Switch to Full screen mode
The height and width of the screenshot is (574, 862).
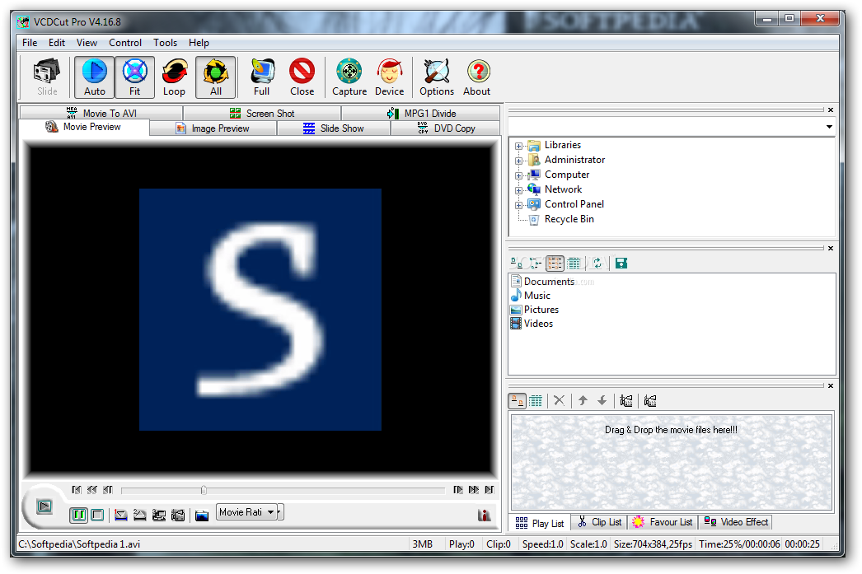(x=262, y=77)
